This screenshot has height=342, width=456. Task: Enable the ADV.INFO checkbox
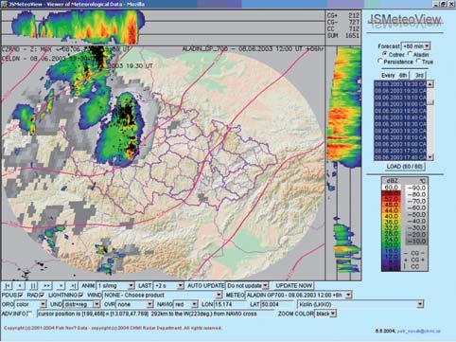click(30, 315)
